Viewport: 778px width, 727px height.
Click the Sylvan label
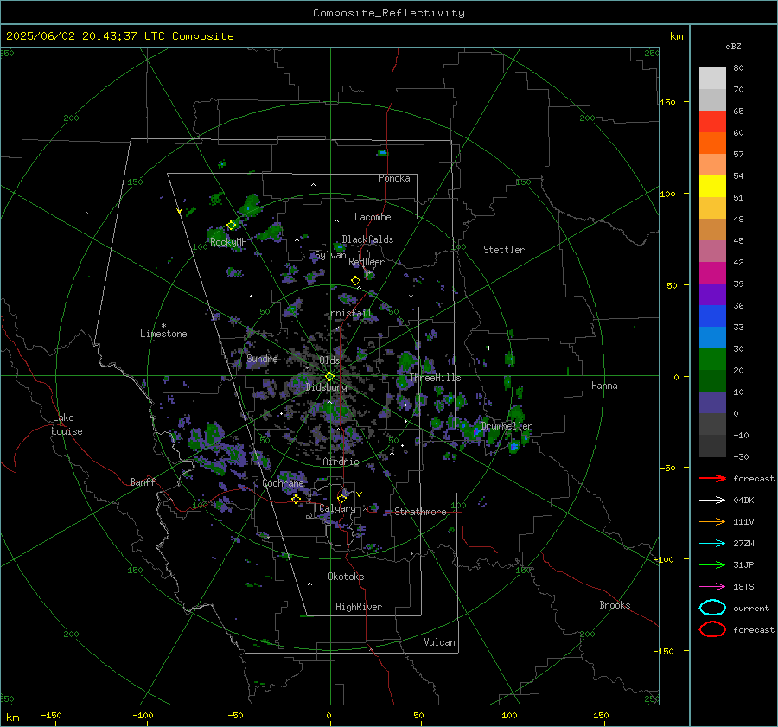pos(330,255)
